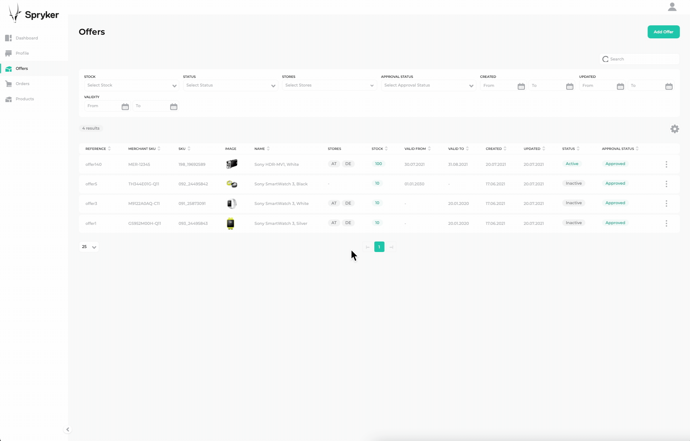690x441 pixels.
Task: Go to last page arrow
Action: tap(391, 247)
